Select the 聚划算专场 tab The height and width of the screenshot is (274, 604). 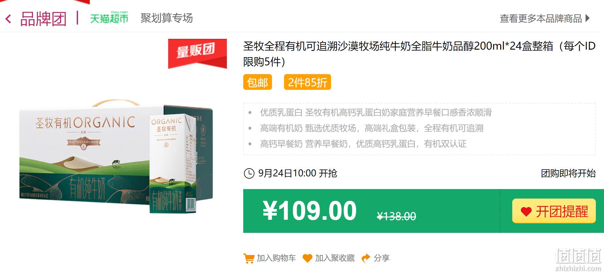tap(167, 18)
